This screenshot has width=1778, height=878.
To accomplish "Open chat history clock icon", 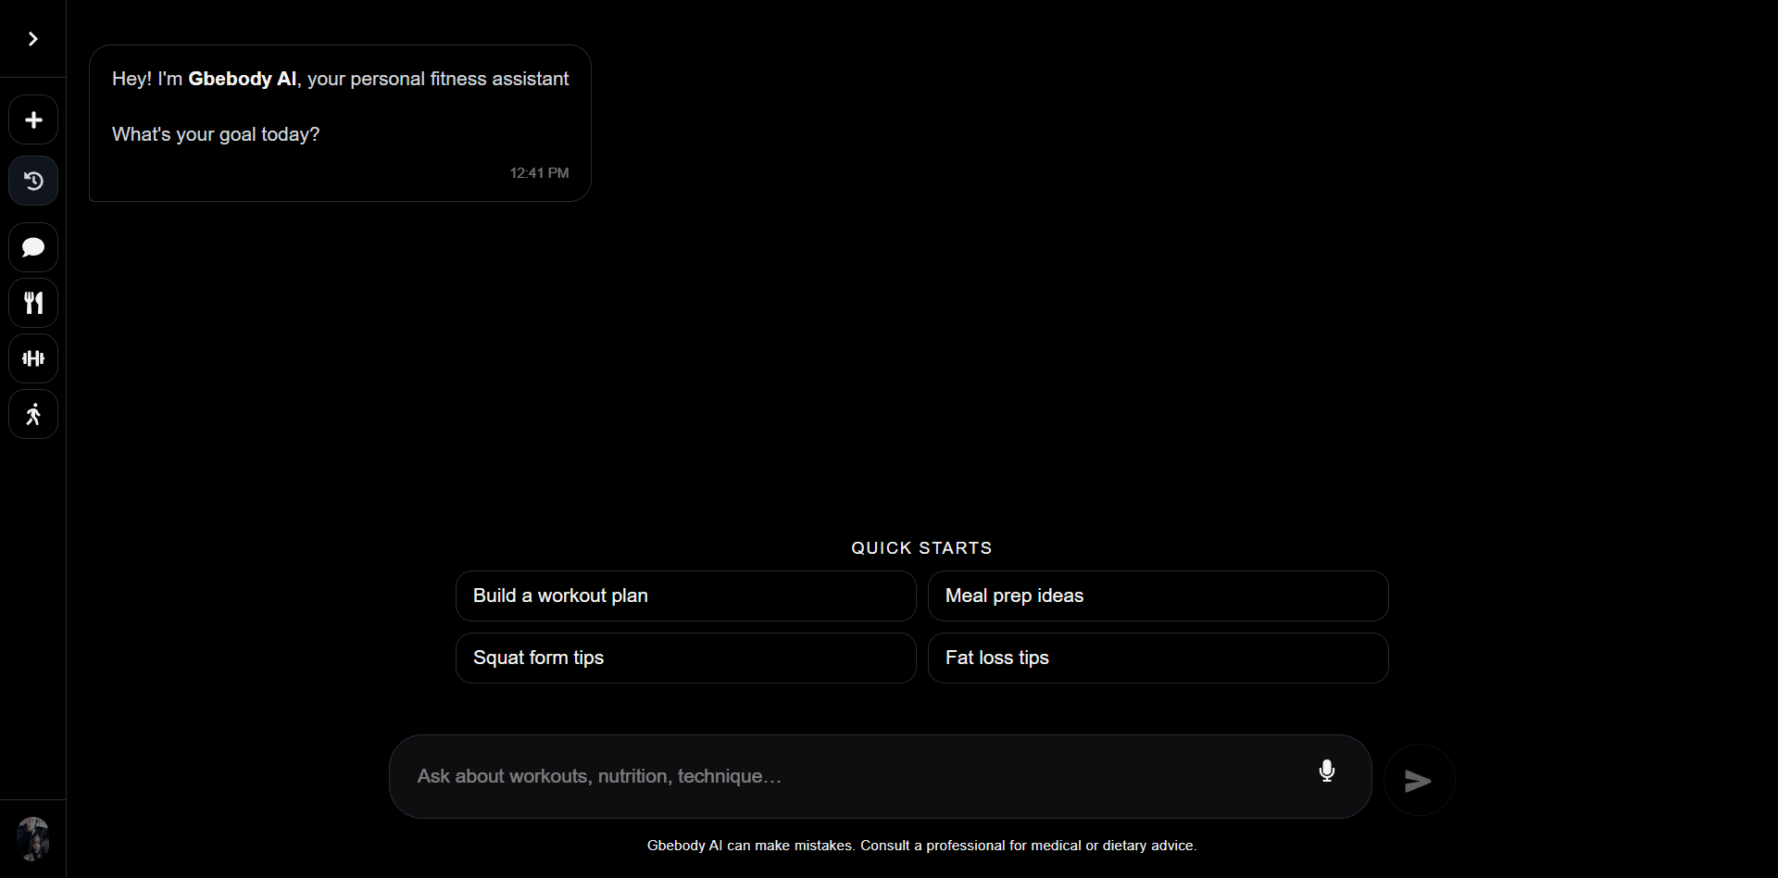I will (33, 181).
